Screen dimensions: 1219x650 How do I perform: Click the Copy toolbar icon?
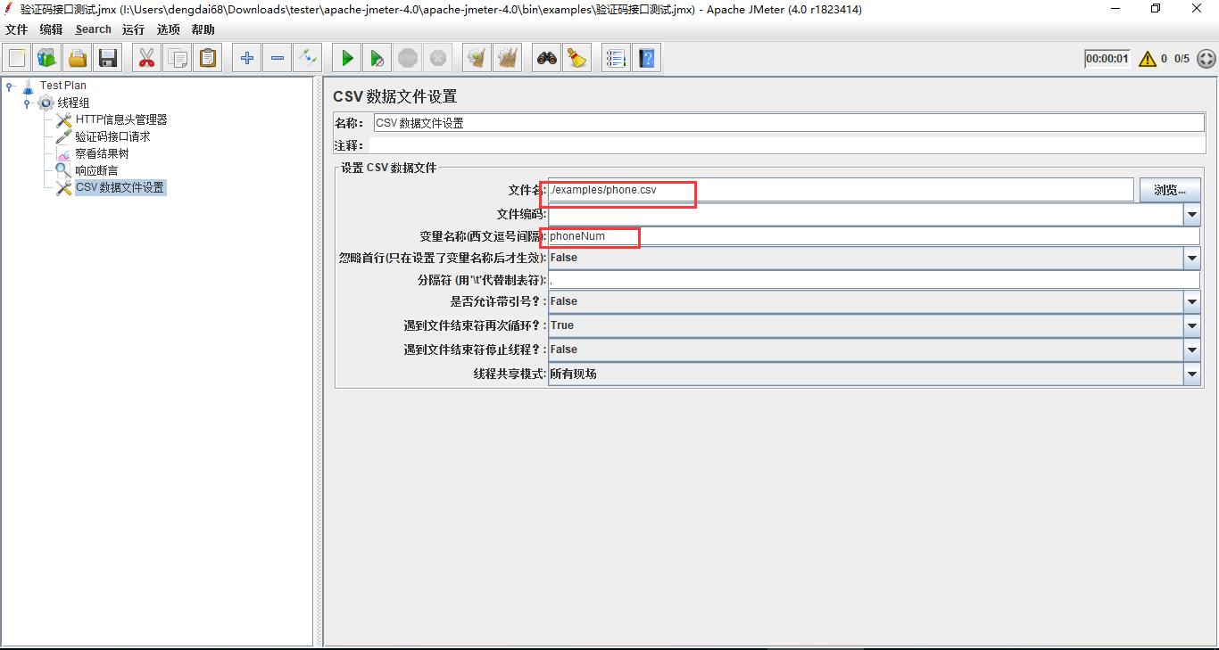[x=178, y=59]
